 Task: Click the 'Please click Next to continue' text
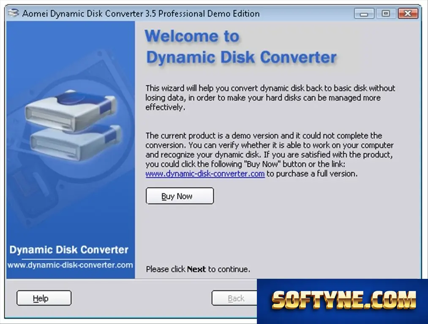198,269
